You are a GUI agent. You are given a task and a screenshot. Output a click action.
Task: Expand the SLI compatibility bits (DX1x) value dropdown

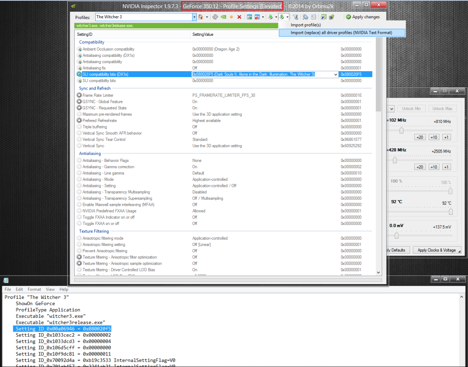coord(335,74)
